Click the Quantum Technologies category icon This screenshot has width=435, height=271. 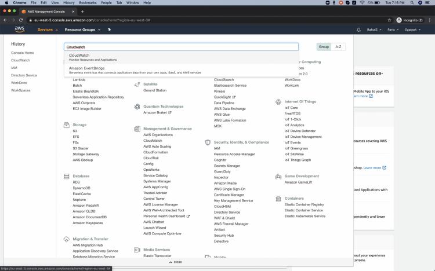click(x=137, y=107)
